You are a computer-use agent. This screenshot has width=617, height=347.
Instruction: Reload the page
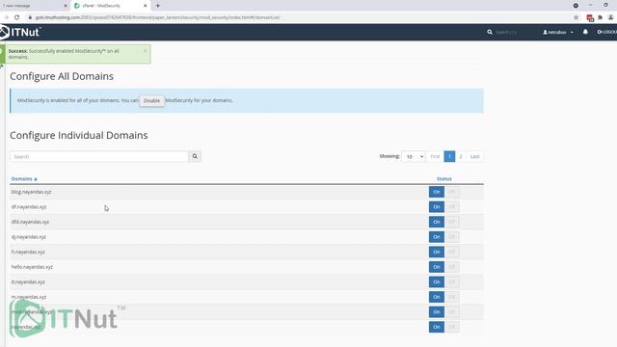[17, 17]
